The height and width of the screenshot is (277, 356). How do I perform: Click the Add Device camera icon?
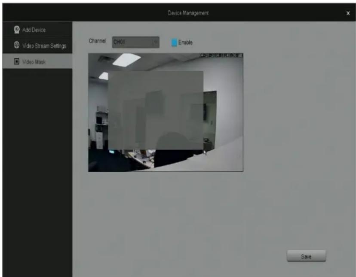click(x=17, y=30)
